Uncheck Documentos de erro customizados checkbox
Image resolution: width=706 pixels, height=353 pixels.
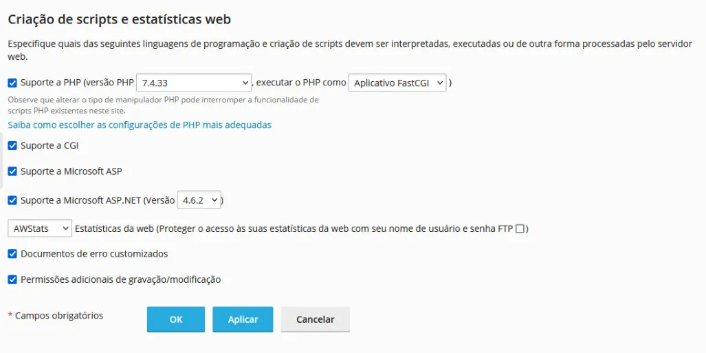pyautogui.click(x=12, y=254)
